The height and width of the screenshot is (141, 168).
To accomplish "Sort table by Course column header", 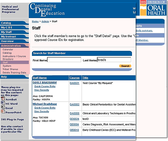I will click(75, 78).
